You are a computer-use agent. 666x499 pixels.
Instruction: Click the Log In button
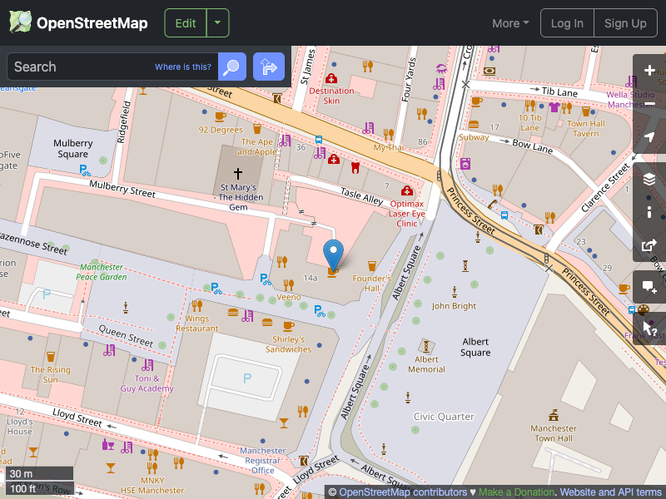pos(567,22)
